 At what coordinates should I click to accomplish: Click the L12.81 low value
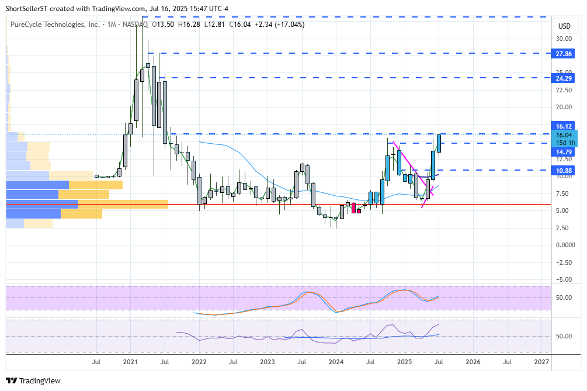(x=214, y=25)
